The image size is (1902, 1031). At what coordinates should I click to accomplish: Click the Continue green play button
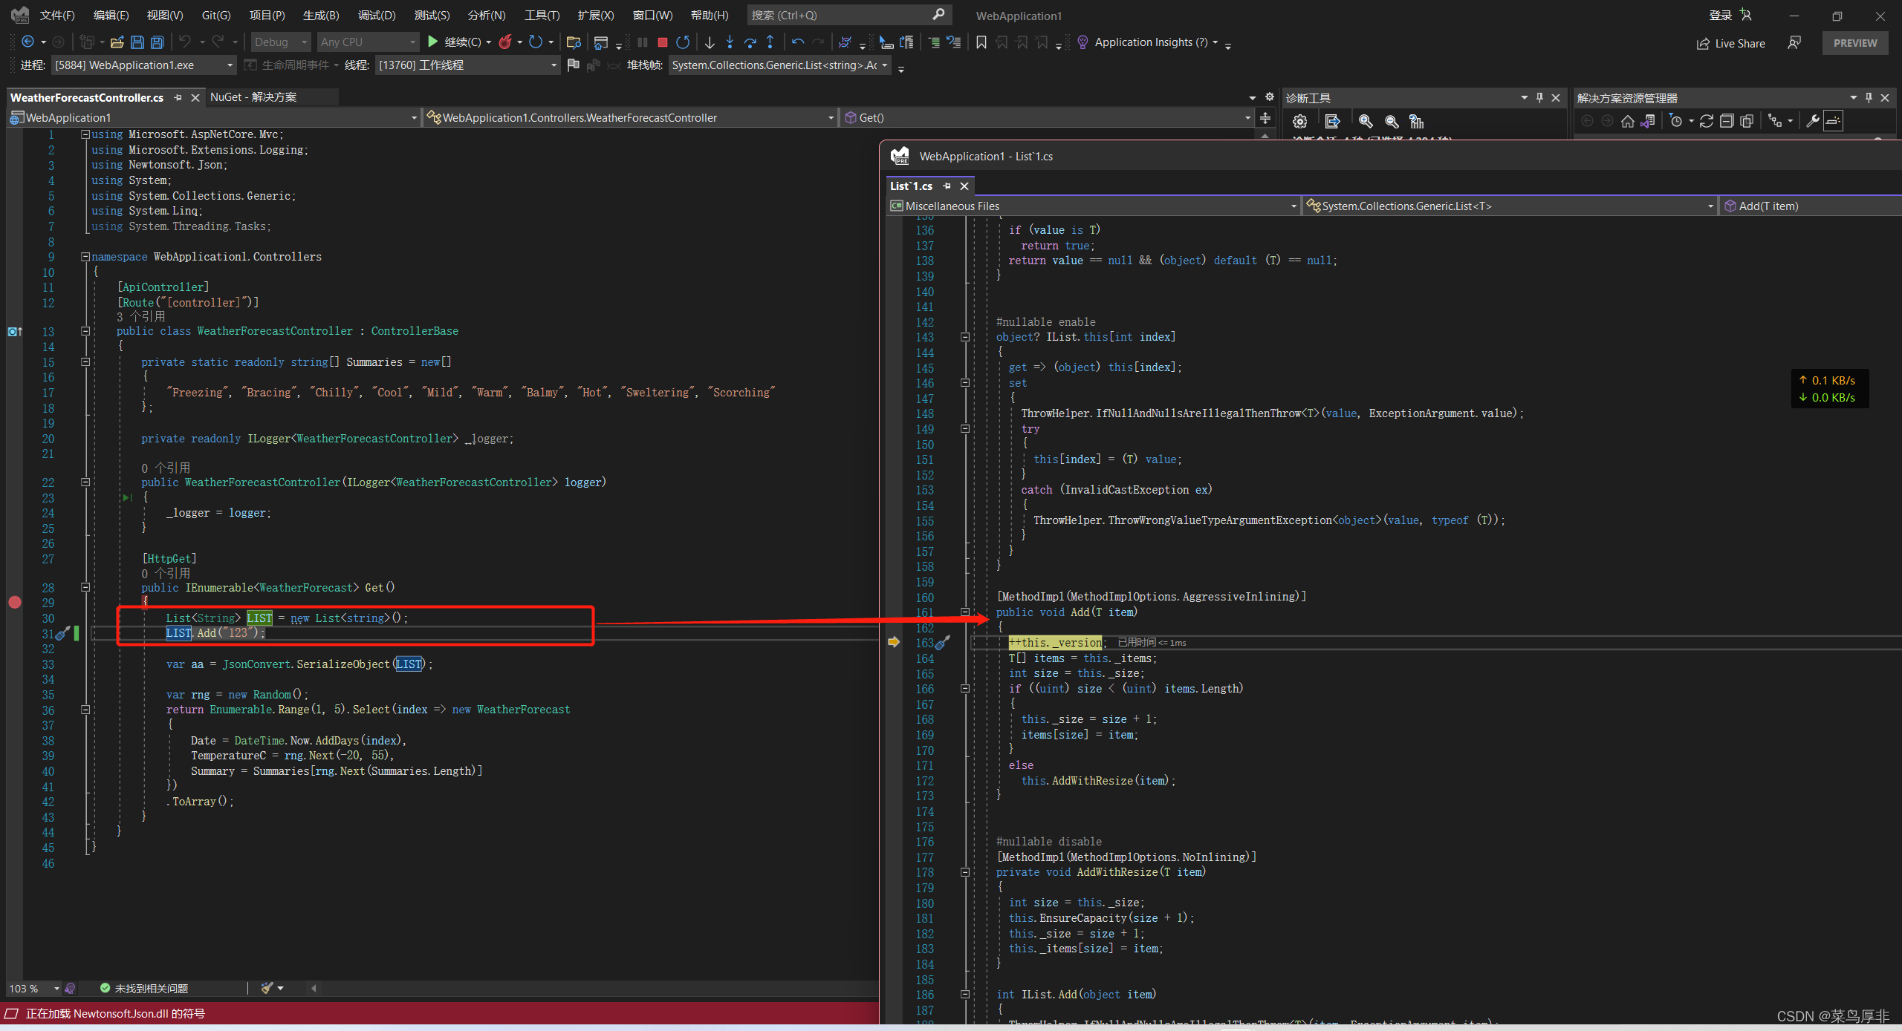point(432,42)
